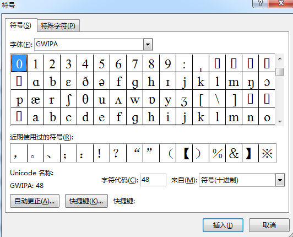Pick the recent ， comma symbol
This screenshot has width=293, height=237.
(19, 153)
